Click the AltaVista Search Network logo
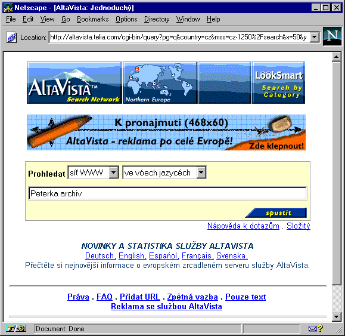The width and height of the screenshot is (345, 336). click(74, 82)
